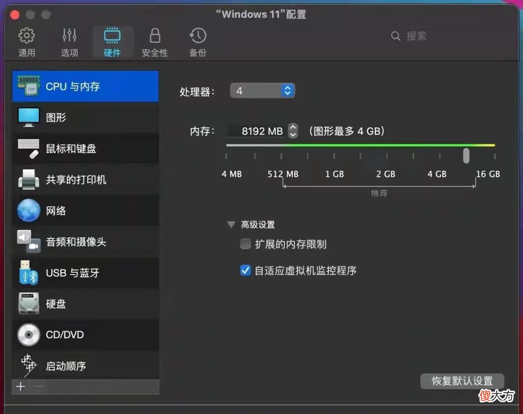
Task: Click the 16 GB slider label
Action: pos(488,174)
